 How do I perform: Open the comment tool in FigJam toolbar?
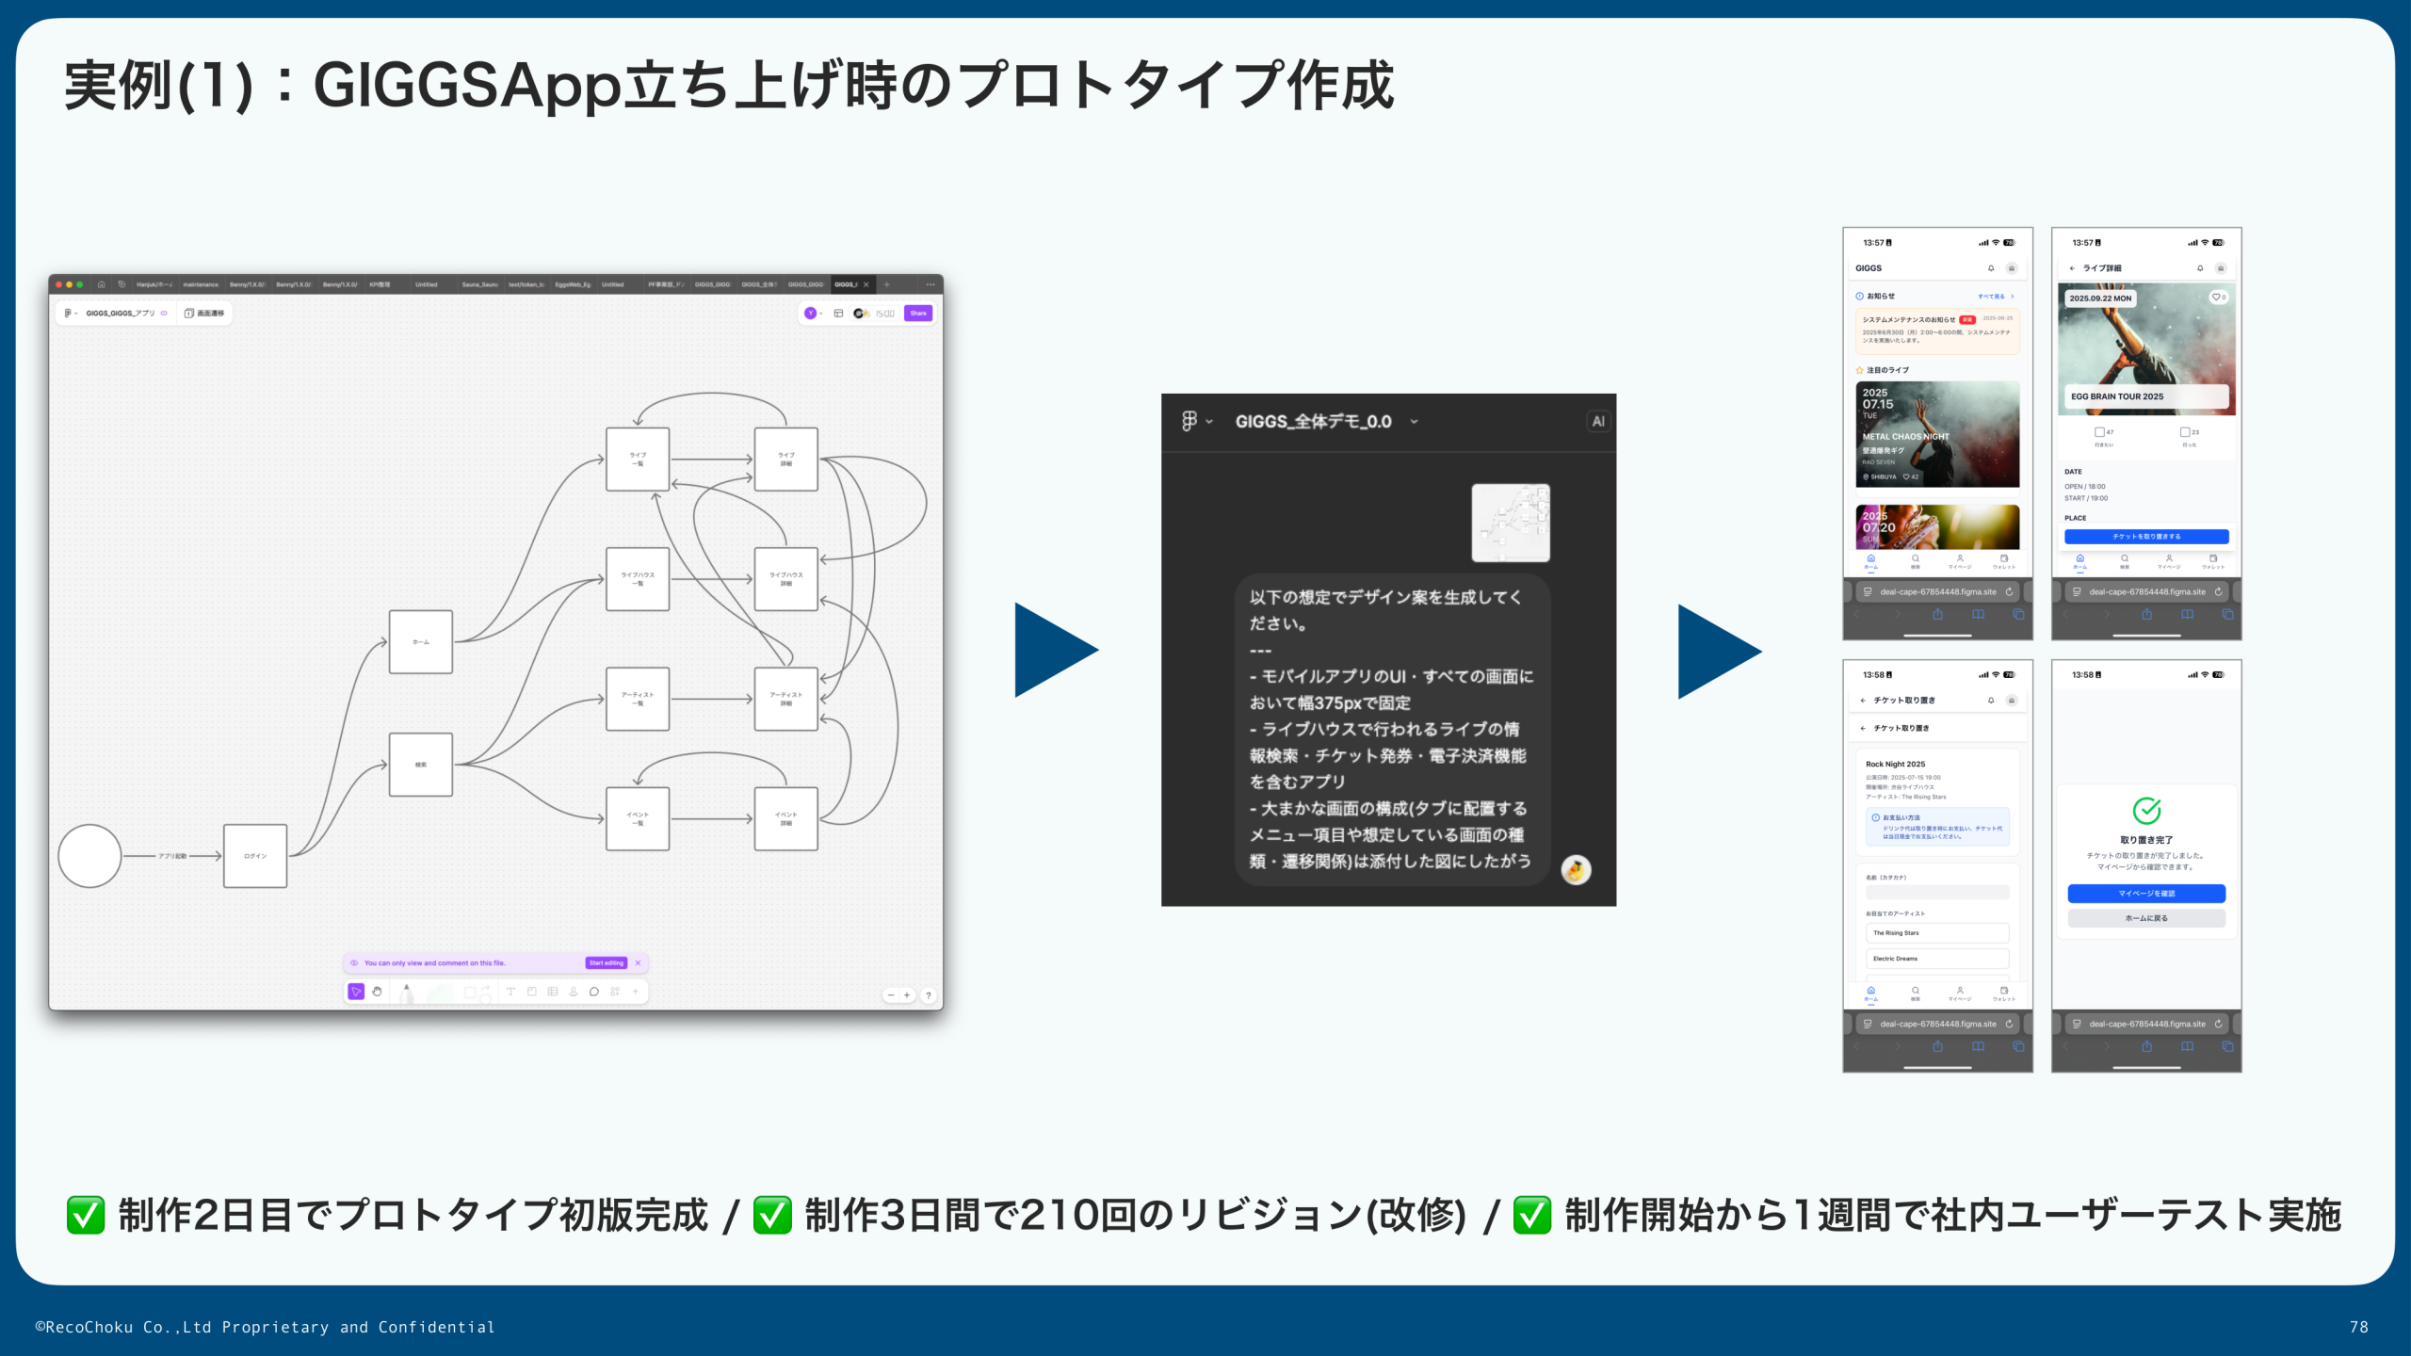593,992
